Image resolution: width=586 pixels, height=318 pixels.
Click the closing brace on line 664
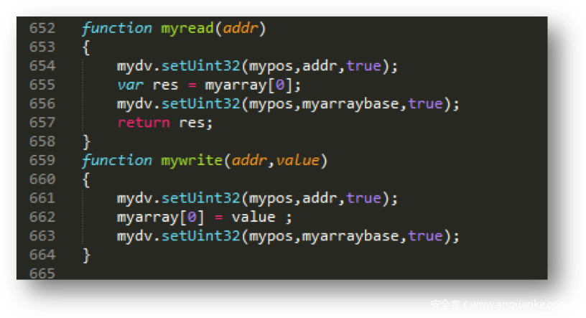pos(86,256)
